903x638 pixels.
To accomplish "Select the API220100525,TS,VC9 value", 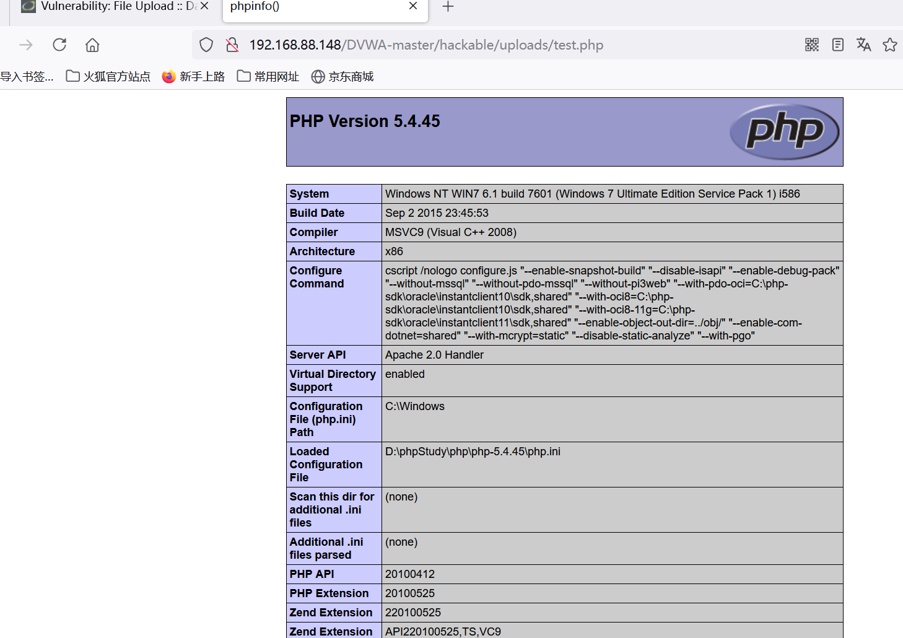I will (443, 632).
